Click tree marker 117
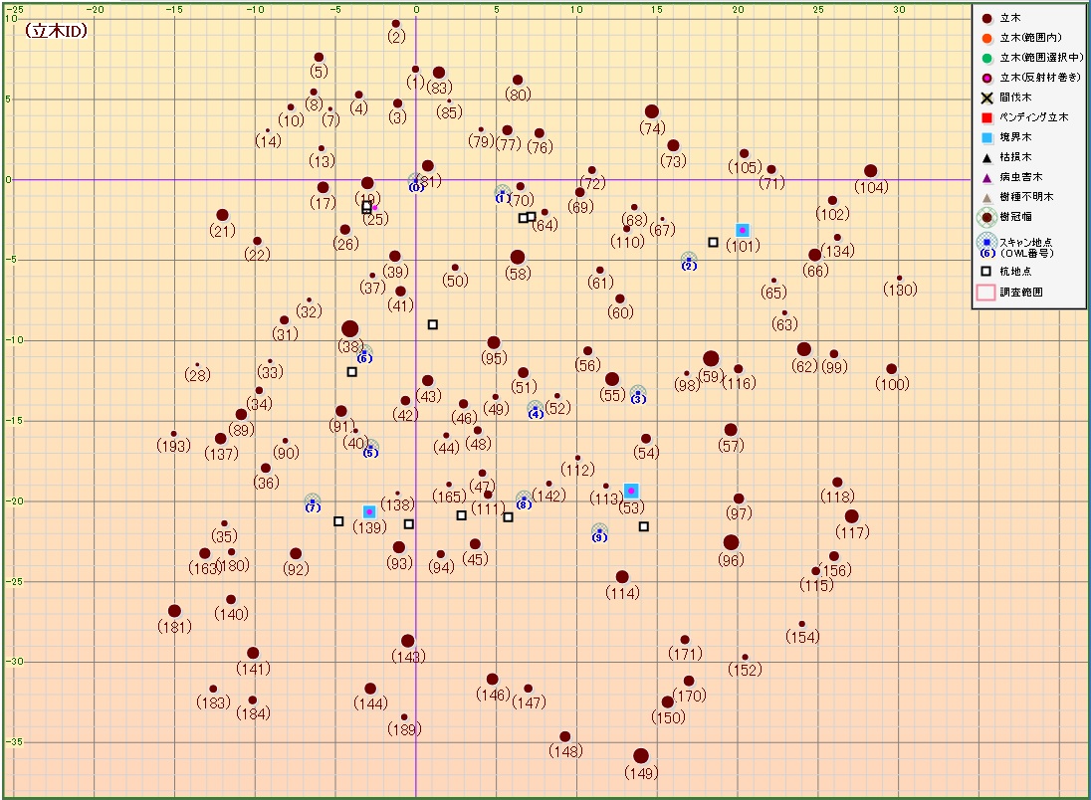 [852, 516]
